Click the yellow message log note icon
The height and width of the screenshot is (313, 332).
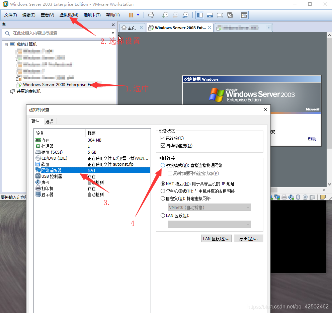click(323, 197)
